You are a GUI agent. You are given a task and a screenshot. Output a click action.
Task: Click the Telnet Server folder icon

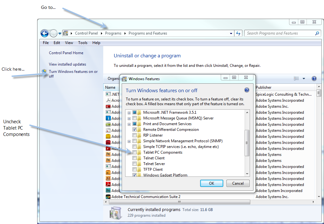[139, 164]
